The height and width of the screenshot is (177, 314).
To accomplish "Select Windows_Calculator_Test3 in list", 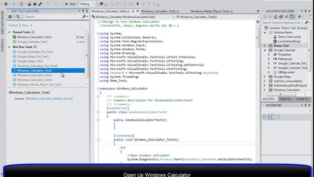I will (x=34, y=75).
